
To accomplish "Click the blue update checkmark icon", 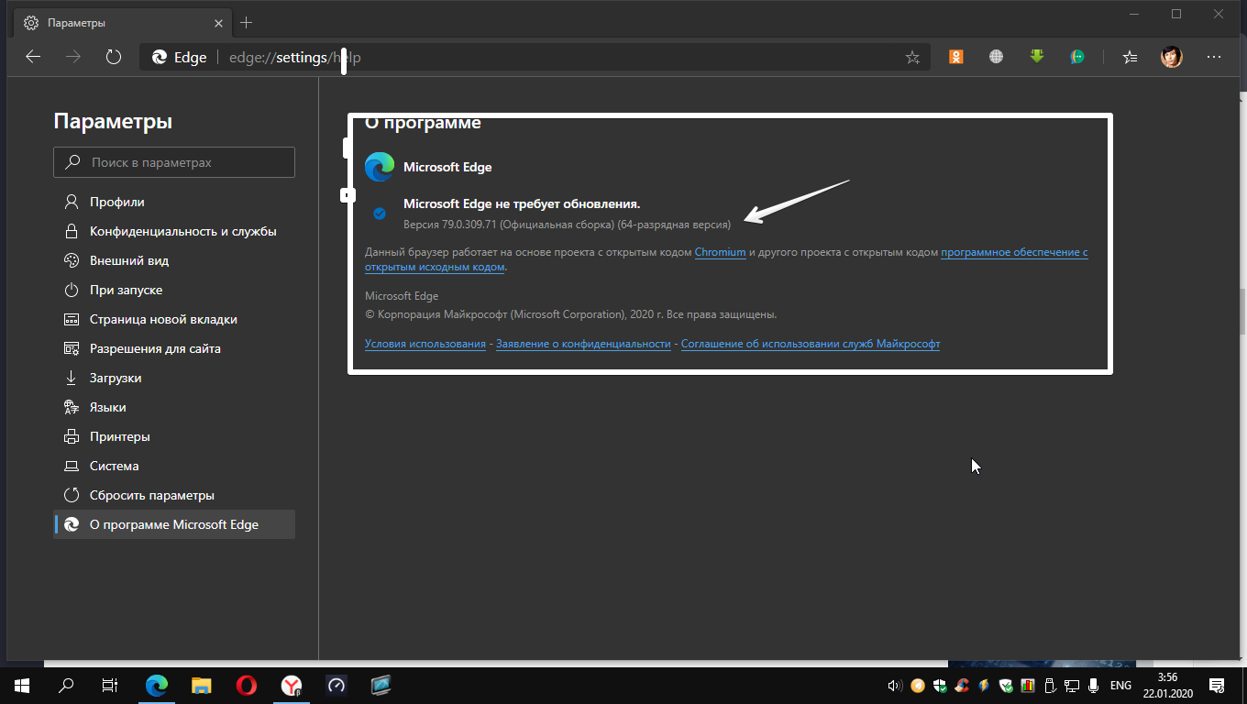I will tap(380, 214).
